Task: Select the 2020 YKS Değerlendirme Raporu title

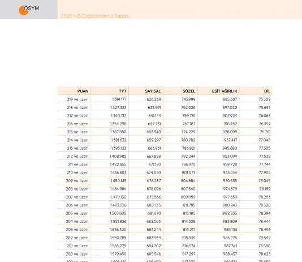Action: (x=96, y=16)
